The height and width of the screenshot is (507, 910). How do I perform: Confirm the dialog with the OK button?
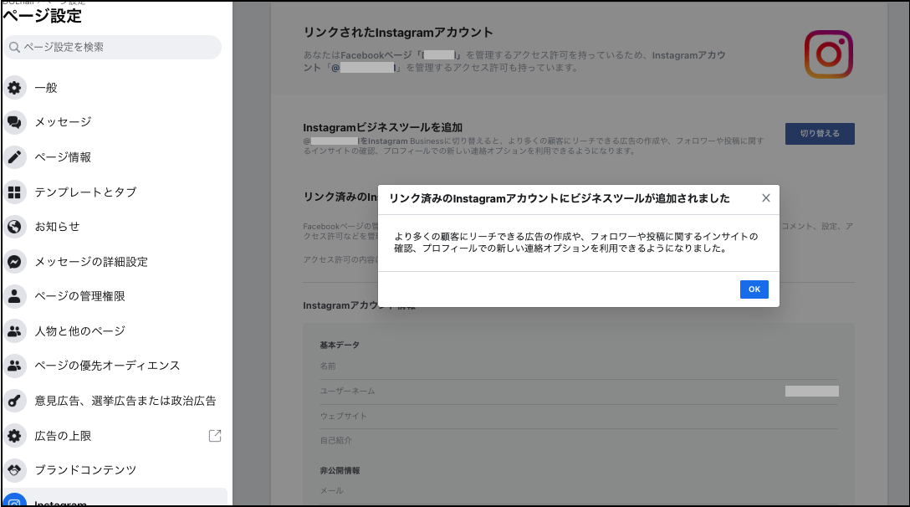tap(754, 289)
